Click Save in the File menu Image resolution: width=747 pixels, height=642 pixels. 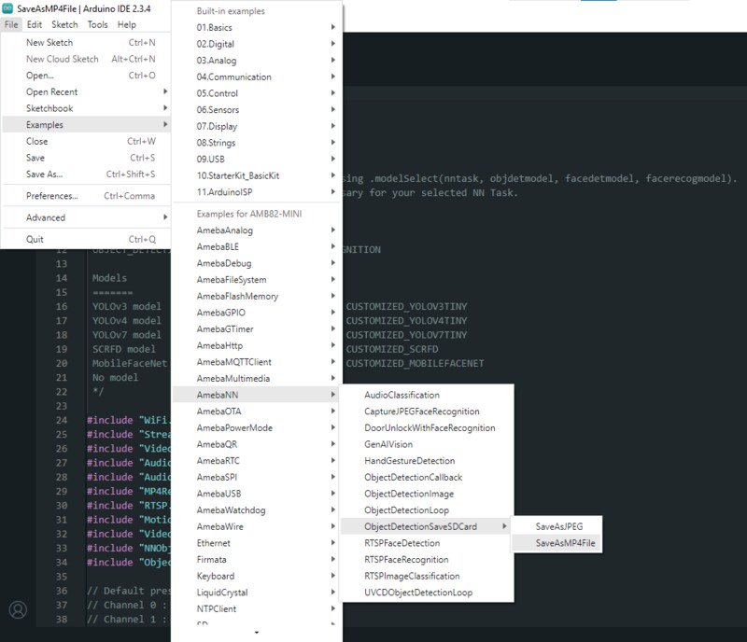[86, 158]
